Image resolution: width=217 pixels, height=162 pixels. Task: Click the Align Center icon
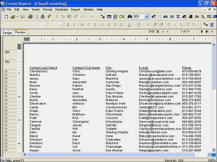(109, 25)
